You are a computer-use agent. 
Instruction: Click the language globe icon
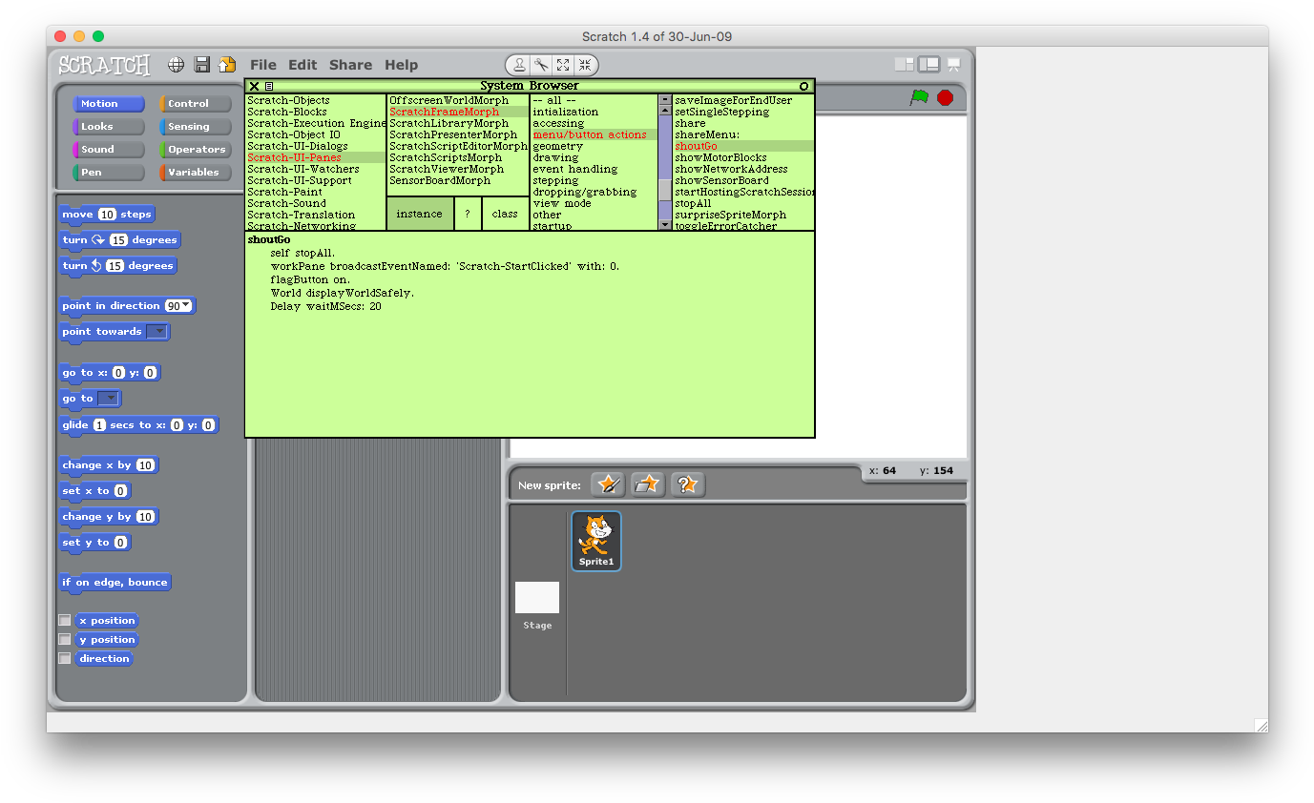(x=176, y=65)
